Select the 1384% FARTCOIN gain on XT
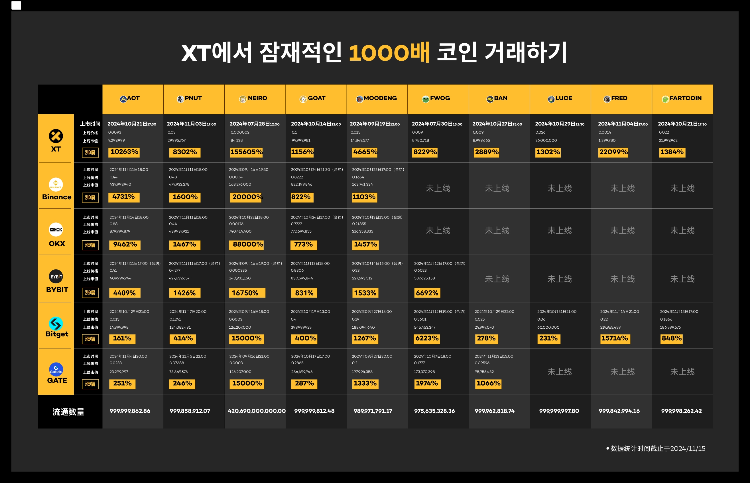 tap(672, 152)
